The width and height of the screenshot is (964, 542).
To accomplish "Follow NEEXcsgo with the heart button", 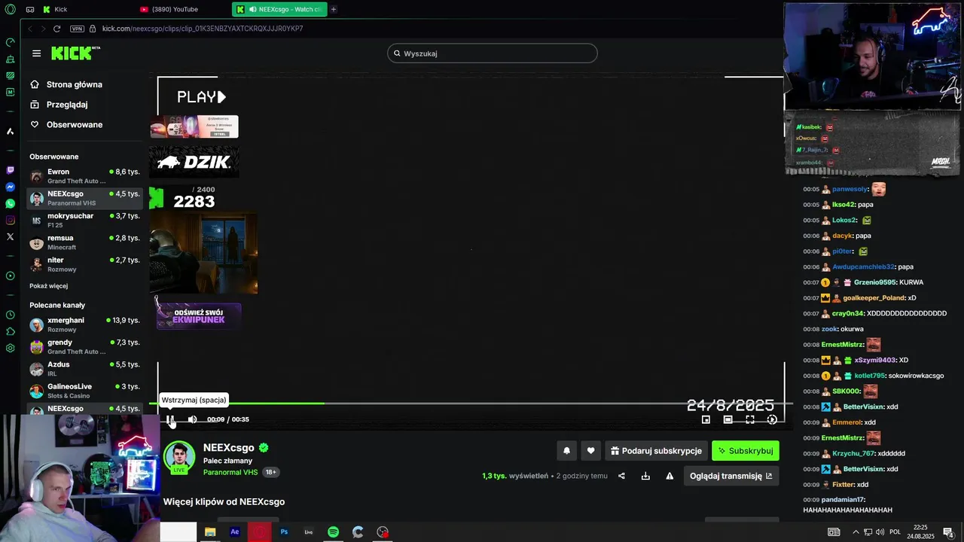I will tap(591, 451).
